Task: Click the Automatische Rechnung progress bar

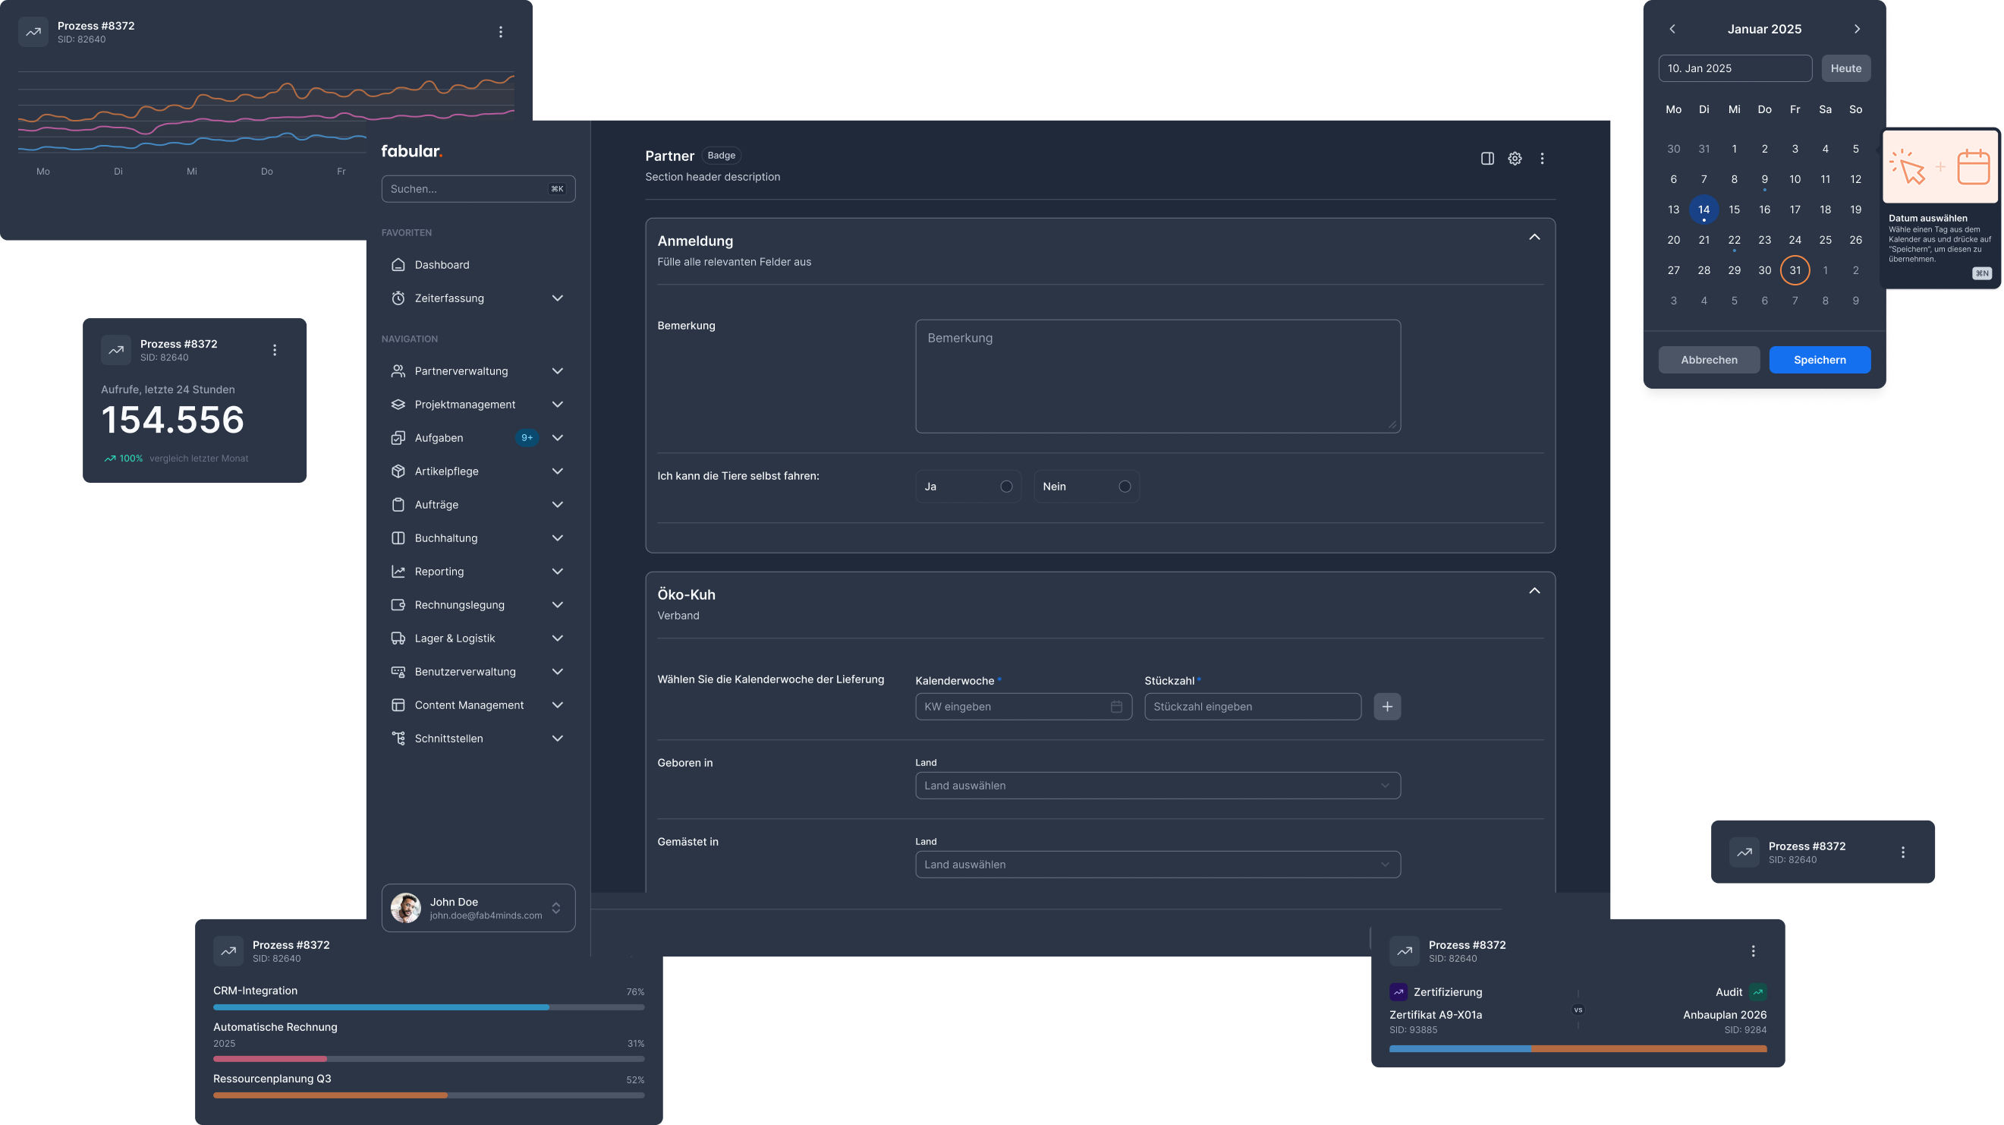Action: (x=428, y=1060)
